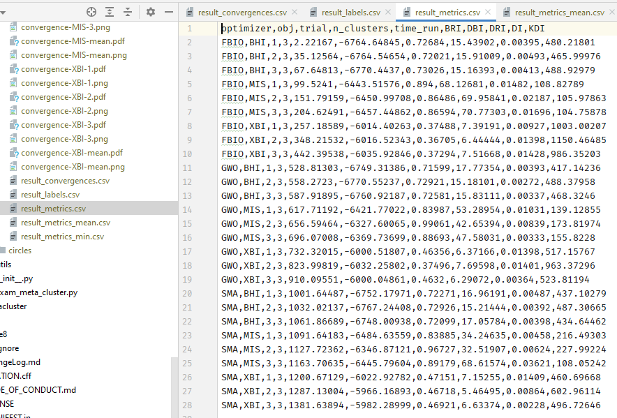This screenshot has height=418, width=617.
Task: Click the row 'GWO,MIS,2,3,656.59464'
Action: pyautogui.click(x=411, y=224)
